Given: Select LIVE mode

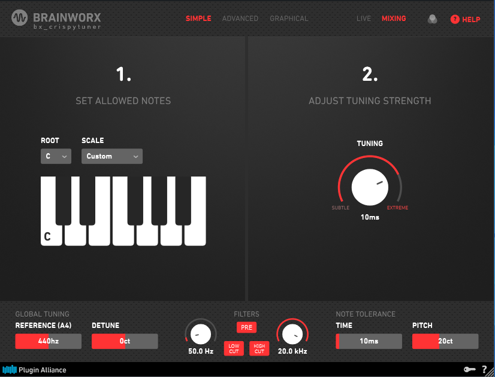Looking at the screenshot, I should [x=364, y=19].
